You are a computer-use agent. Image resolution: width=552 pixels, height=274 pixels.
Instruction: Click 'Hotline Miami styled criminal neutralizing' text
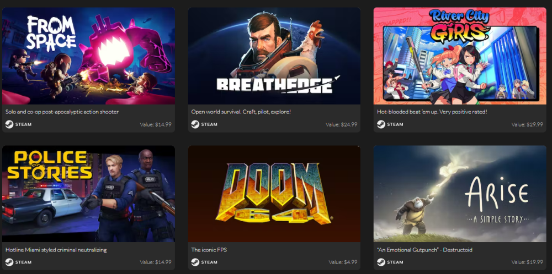pos(56,250)
